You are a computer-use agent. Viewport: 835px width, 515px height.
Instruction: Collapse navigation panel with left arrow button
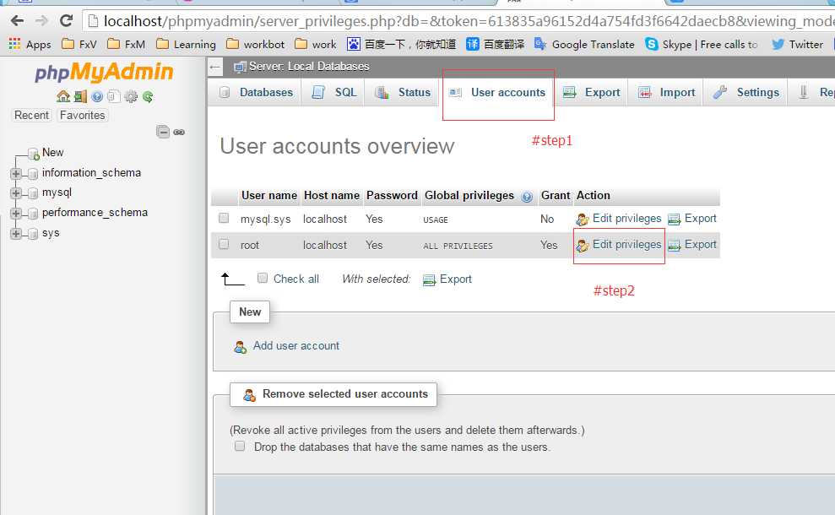click(215, 67)
